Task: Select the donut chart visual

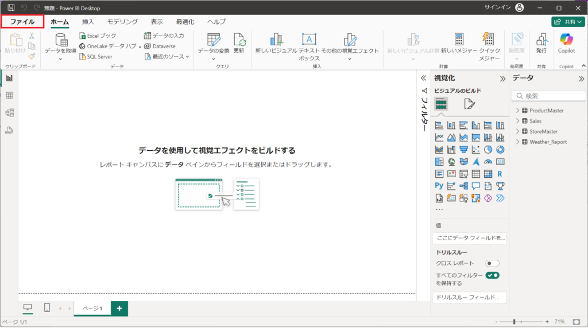Action: click(x=500, y=150)
